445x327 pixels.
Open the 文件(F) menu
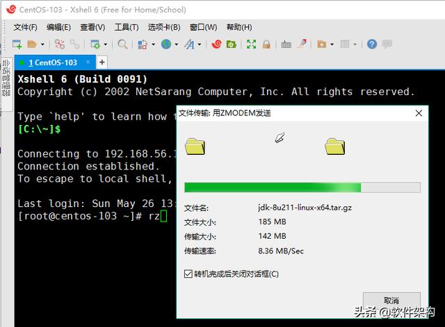[25, 27]
